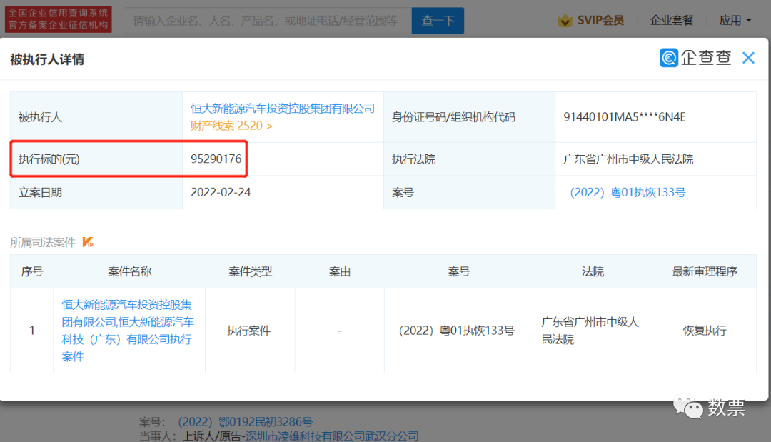771x442 pixels.
Task: Click the 执行标的(元) label
Action: [x=49, y=159]
